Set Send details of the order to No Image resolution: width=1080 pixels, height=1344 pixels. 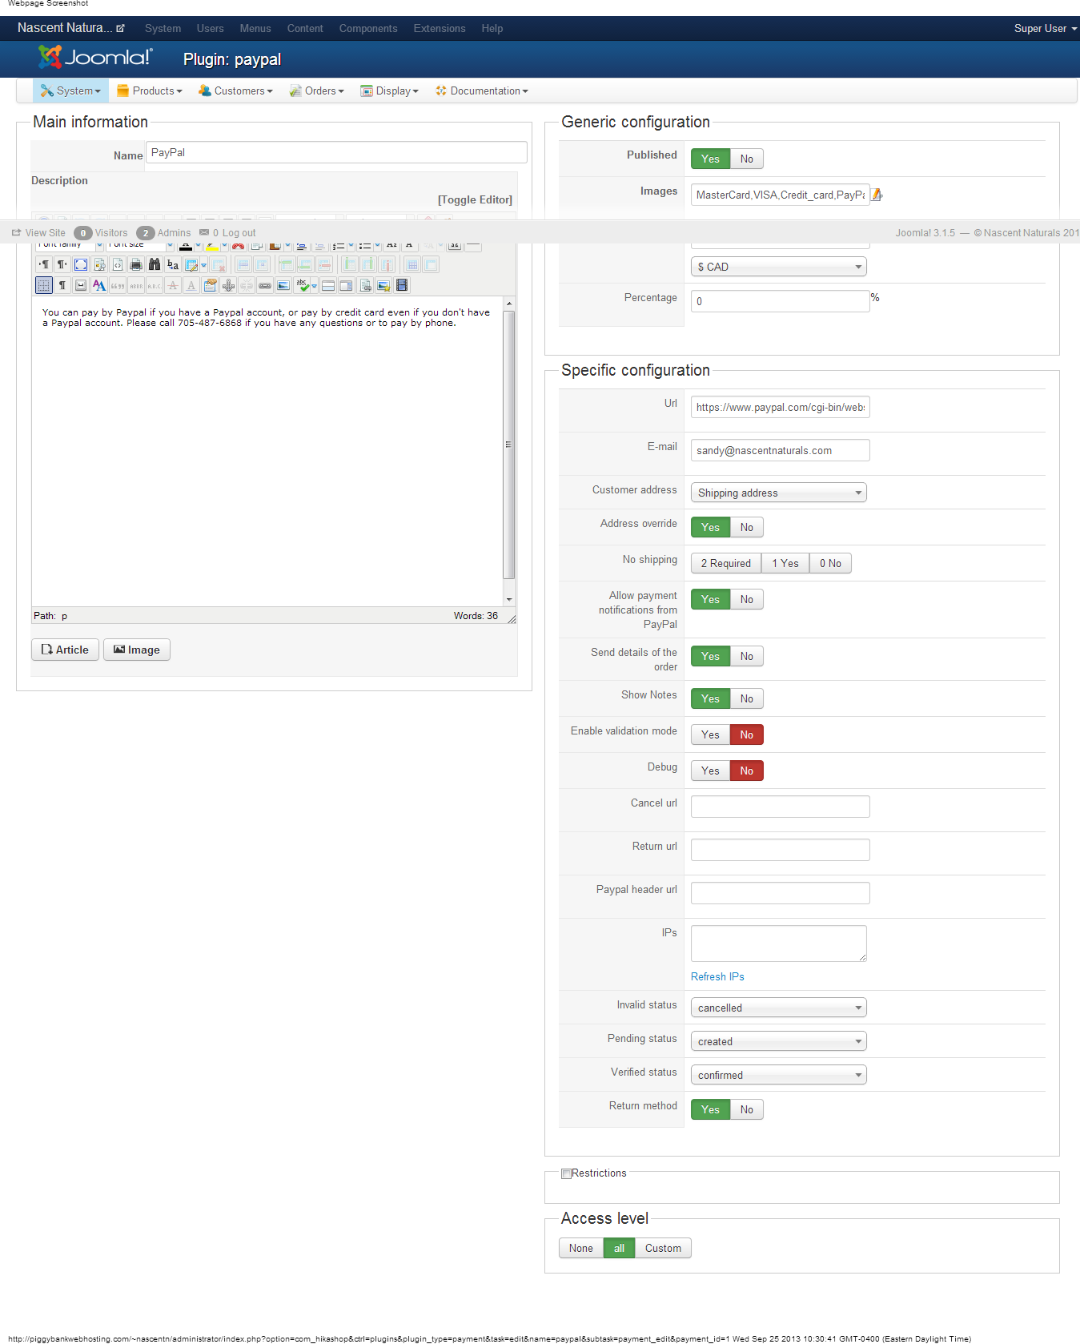(x=747, y=656)
